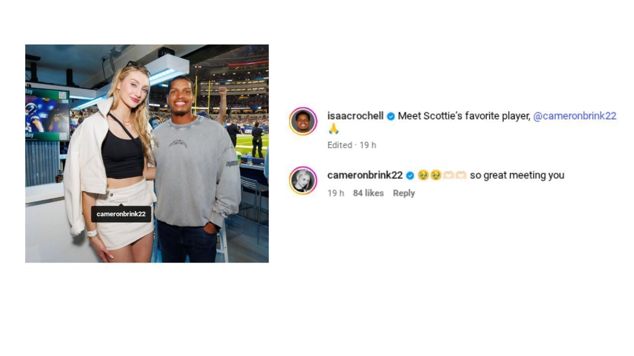Click caption text 'Meet Scottie's favorite player'

coord(464,116)
